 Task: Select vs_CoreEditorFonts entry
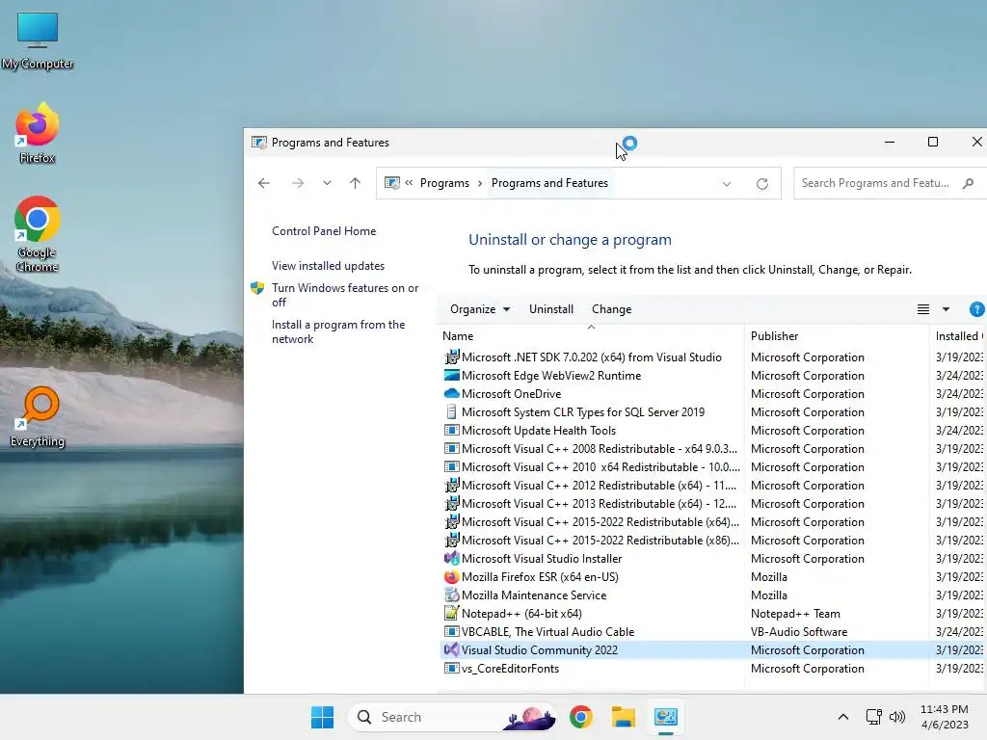click(x=510, y=668)
